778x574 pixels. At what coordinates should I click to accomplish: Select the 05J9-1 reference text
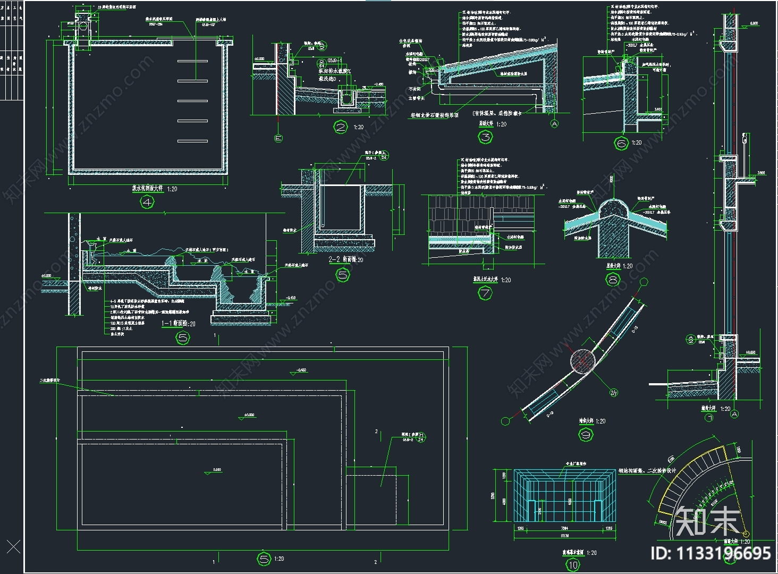pyautogui.click(x=334, y=61)
